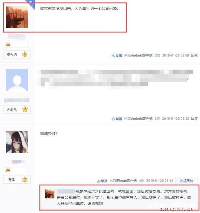
Task: Open the girl photo avatar profile
Action: click(17, 142)
